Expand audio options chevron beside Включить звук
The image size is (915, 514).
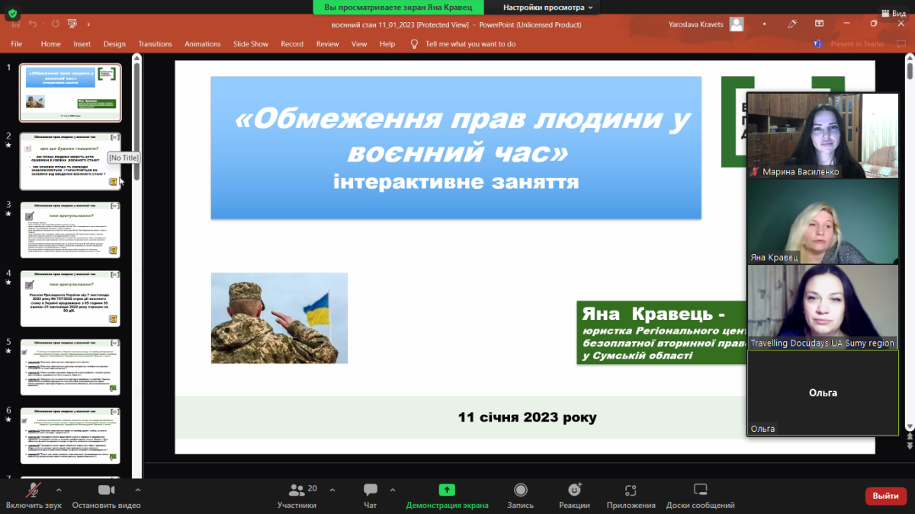[59, 490]
